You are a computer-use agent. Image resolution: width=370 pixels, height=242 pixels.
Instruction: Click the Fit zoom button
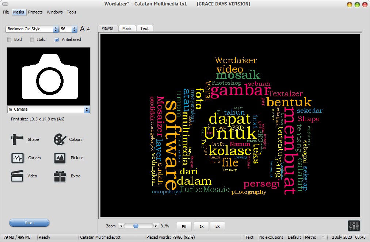click(184, 226)
